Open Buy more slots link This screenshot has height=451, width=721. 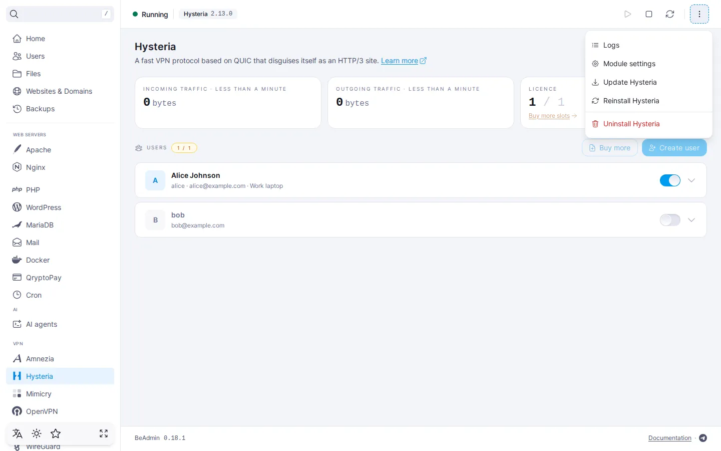tap(553, 116)
